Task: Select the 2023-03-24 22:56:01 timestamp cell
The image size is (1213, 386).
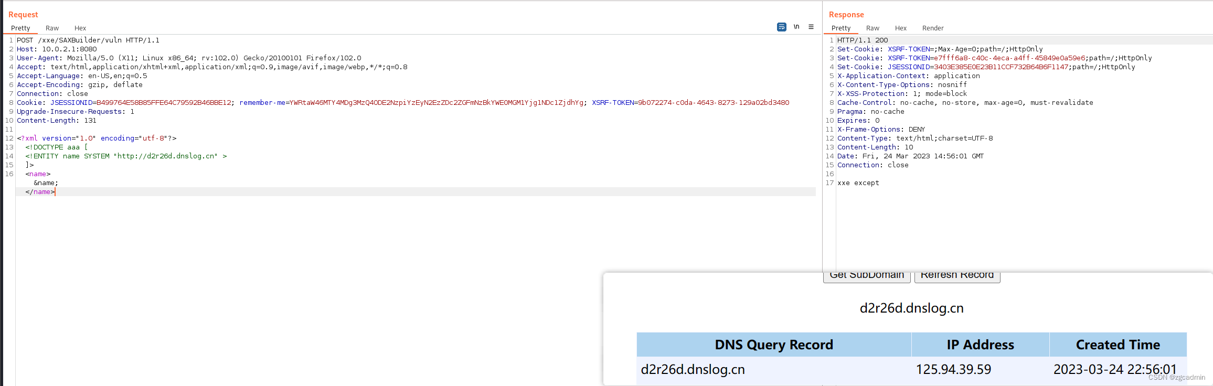Action: 1118,370
